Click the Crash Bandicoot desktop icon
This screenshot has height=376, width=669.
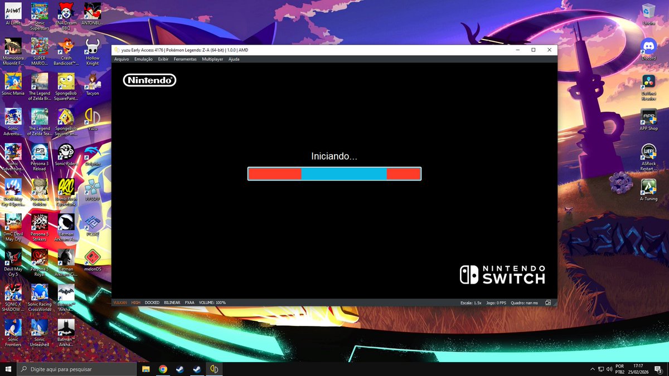pos(66,52)
